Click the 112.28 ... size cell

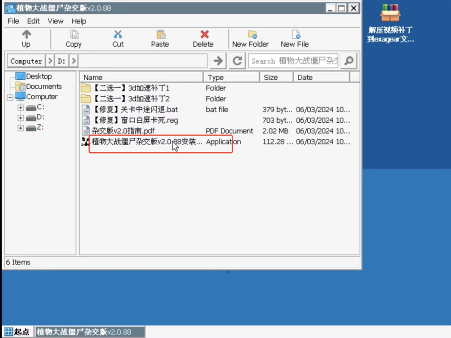click(278, 141)
